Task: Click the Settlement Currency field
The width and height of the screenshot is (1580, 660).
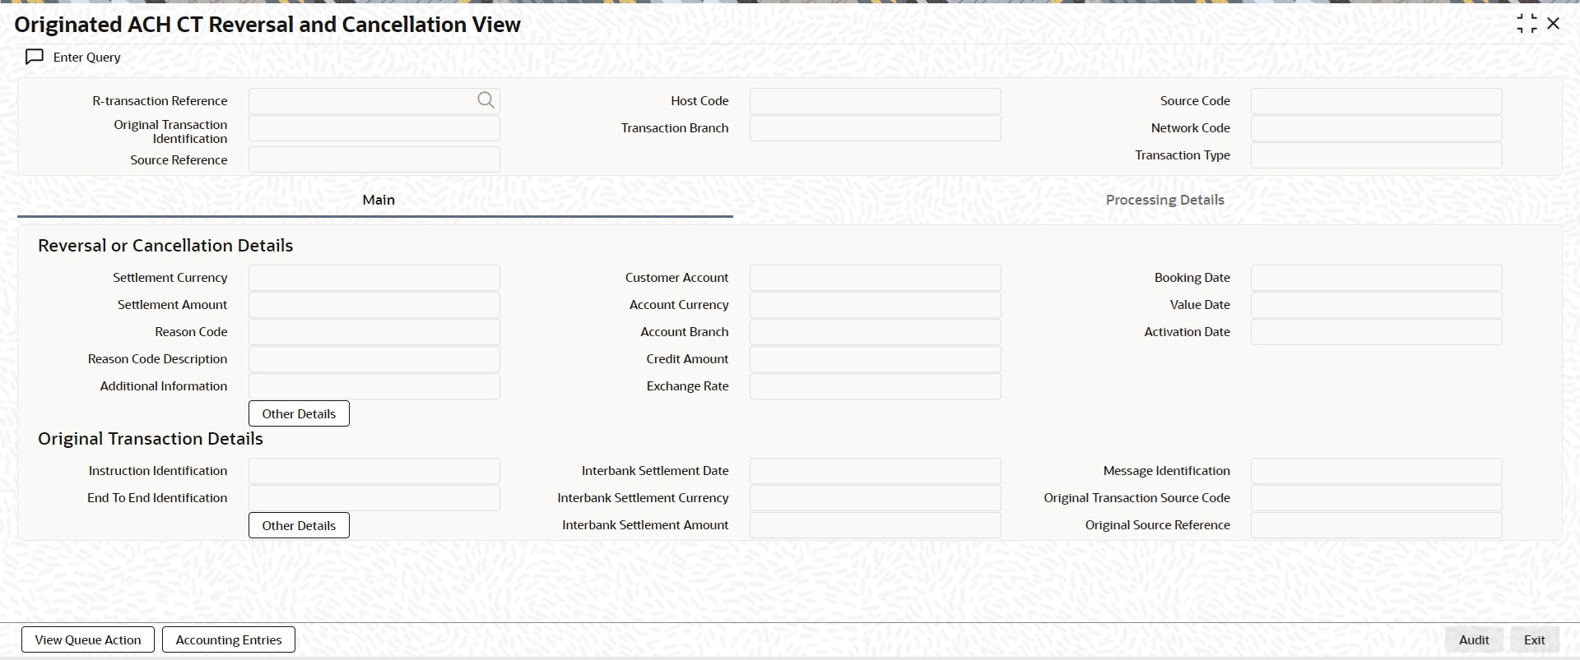Action: 374,278
